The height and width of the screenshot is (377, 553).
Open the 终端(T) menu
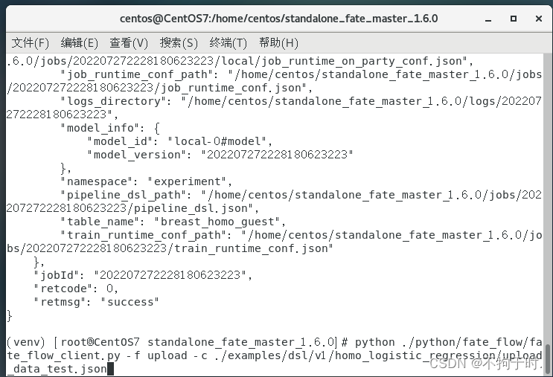[228, 43]
